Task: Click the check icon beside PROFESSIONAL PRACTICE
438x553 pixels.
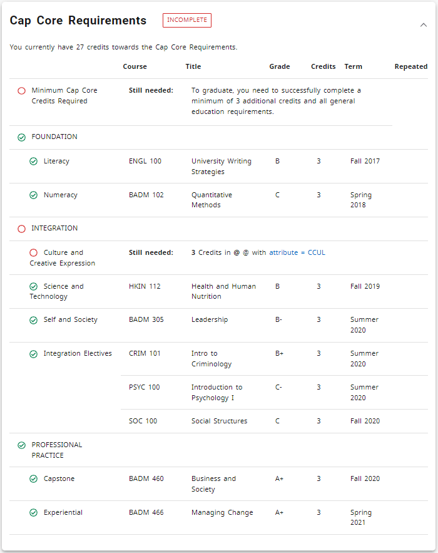Action: coord(21,445)
